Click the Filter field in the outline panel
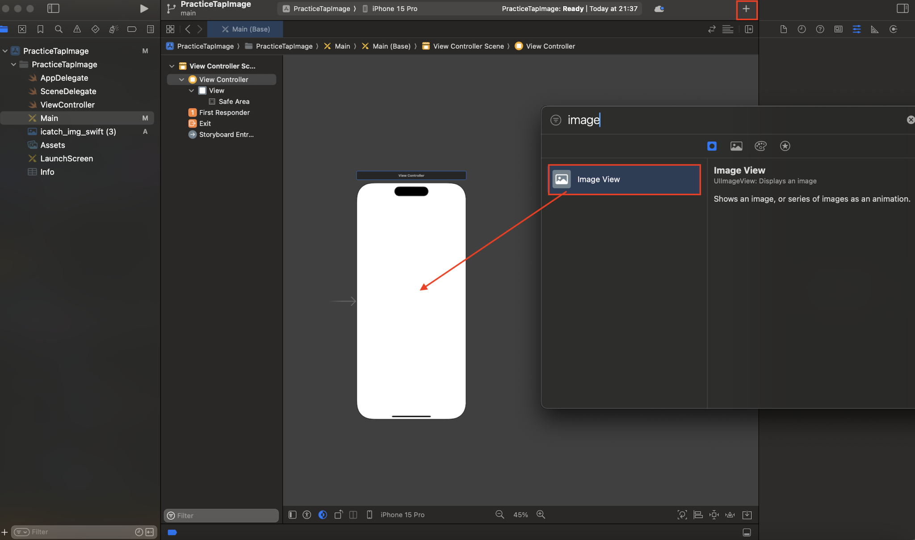Screen dimensions: 915x540 221,515
